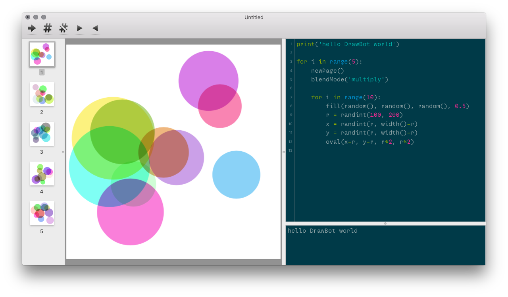Click the window close button

[x=28, y=17]
